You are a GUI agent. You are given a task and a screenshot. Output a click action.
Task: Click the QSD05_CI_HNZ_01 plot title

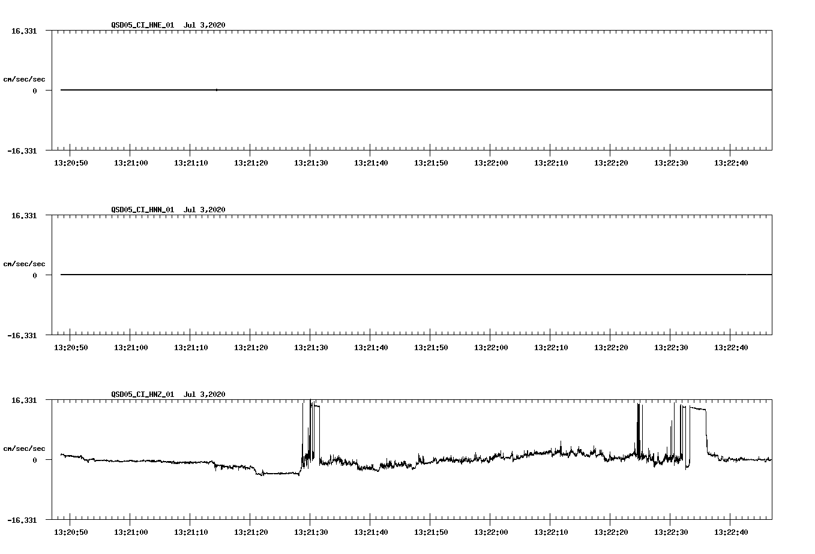click(x=168, y=395)
